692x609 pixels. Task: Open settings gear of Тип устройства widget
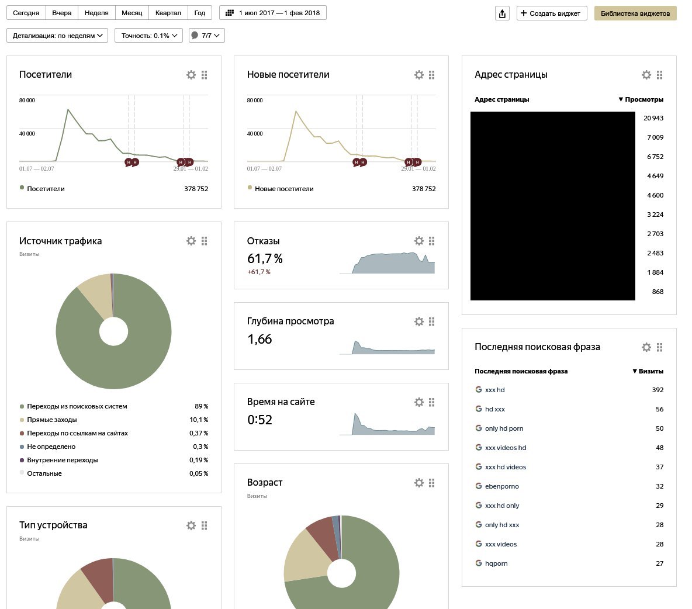[191, 525]
